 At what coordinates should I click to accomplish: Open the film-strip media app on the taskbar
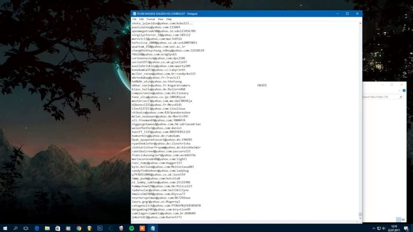coord(68,228)
